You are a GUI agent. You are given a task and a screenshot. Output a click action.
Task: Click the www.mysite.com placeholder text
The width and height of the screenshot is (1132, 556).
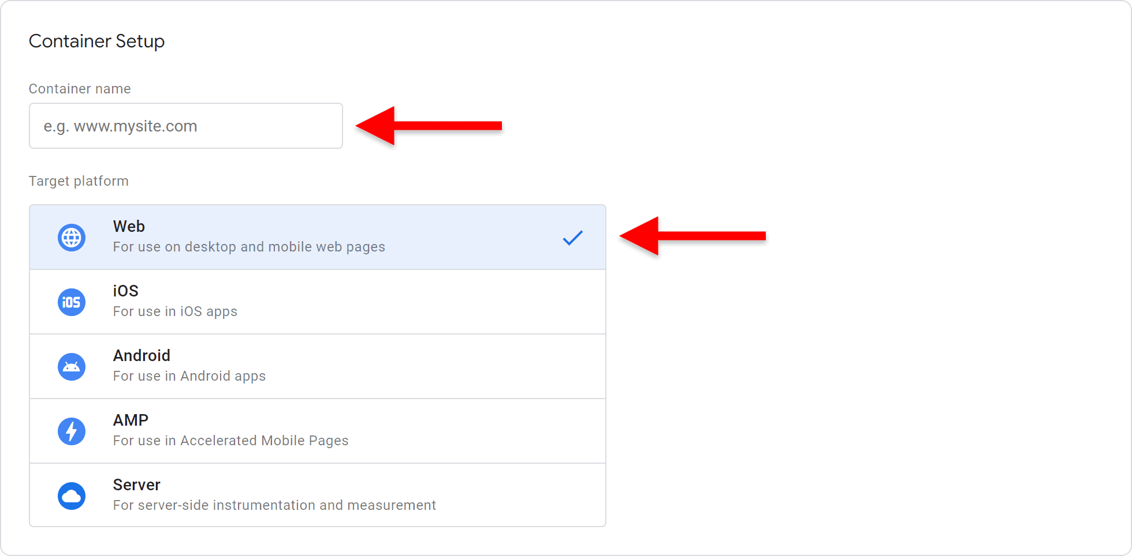click(120, 126)
